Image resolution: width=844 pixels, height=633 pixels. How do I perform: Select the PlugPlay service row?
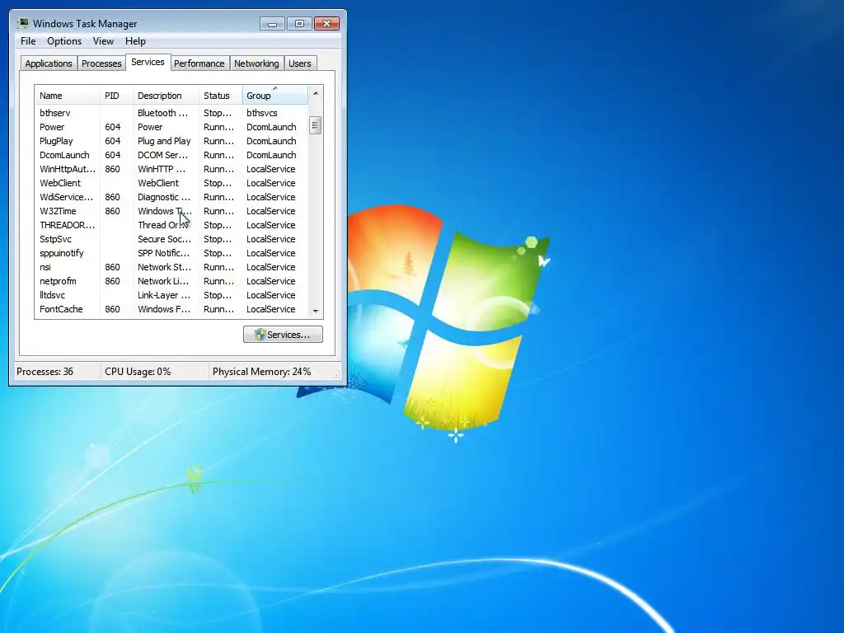coord(171,141)
